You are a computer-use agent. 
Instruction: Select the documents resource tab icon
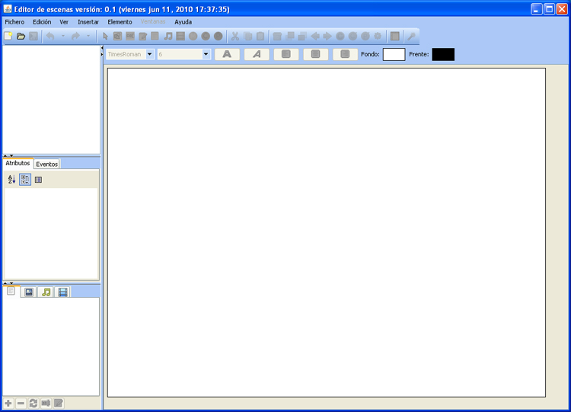pos(11,291)
